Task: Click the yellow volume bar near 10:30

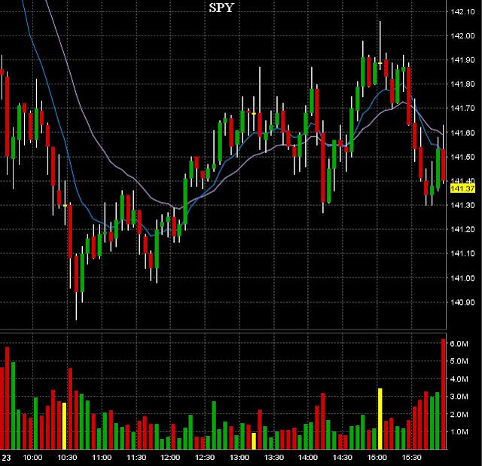Action: (x=64, y=426)
